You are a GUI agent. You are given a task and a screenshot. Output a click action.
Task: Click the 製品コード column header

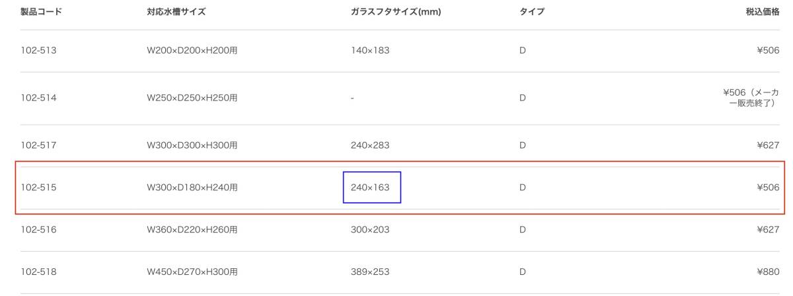(41, 12)
